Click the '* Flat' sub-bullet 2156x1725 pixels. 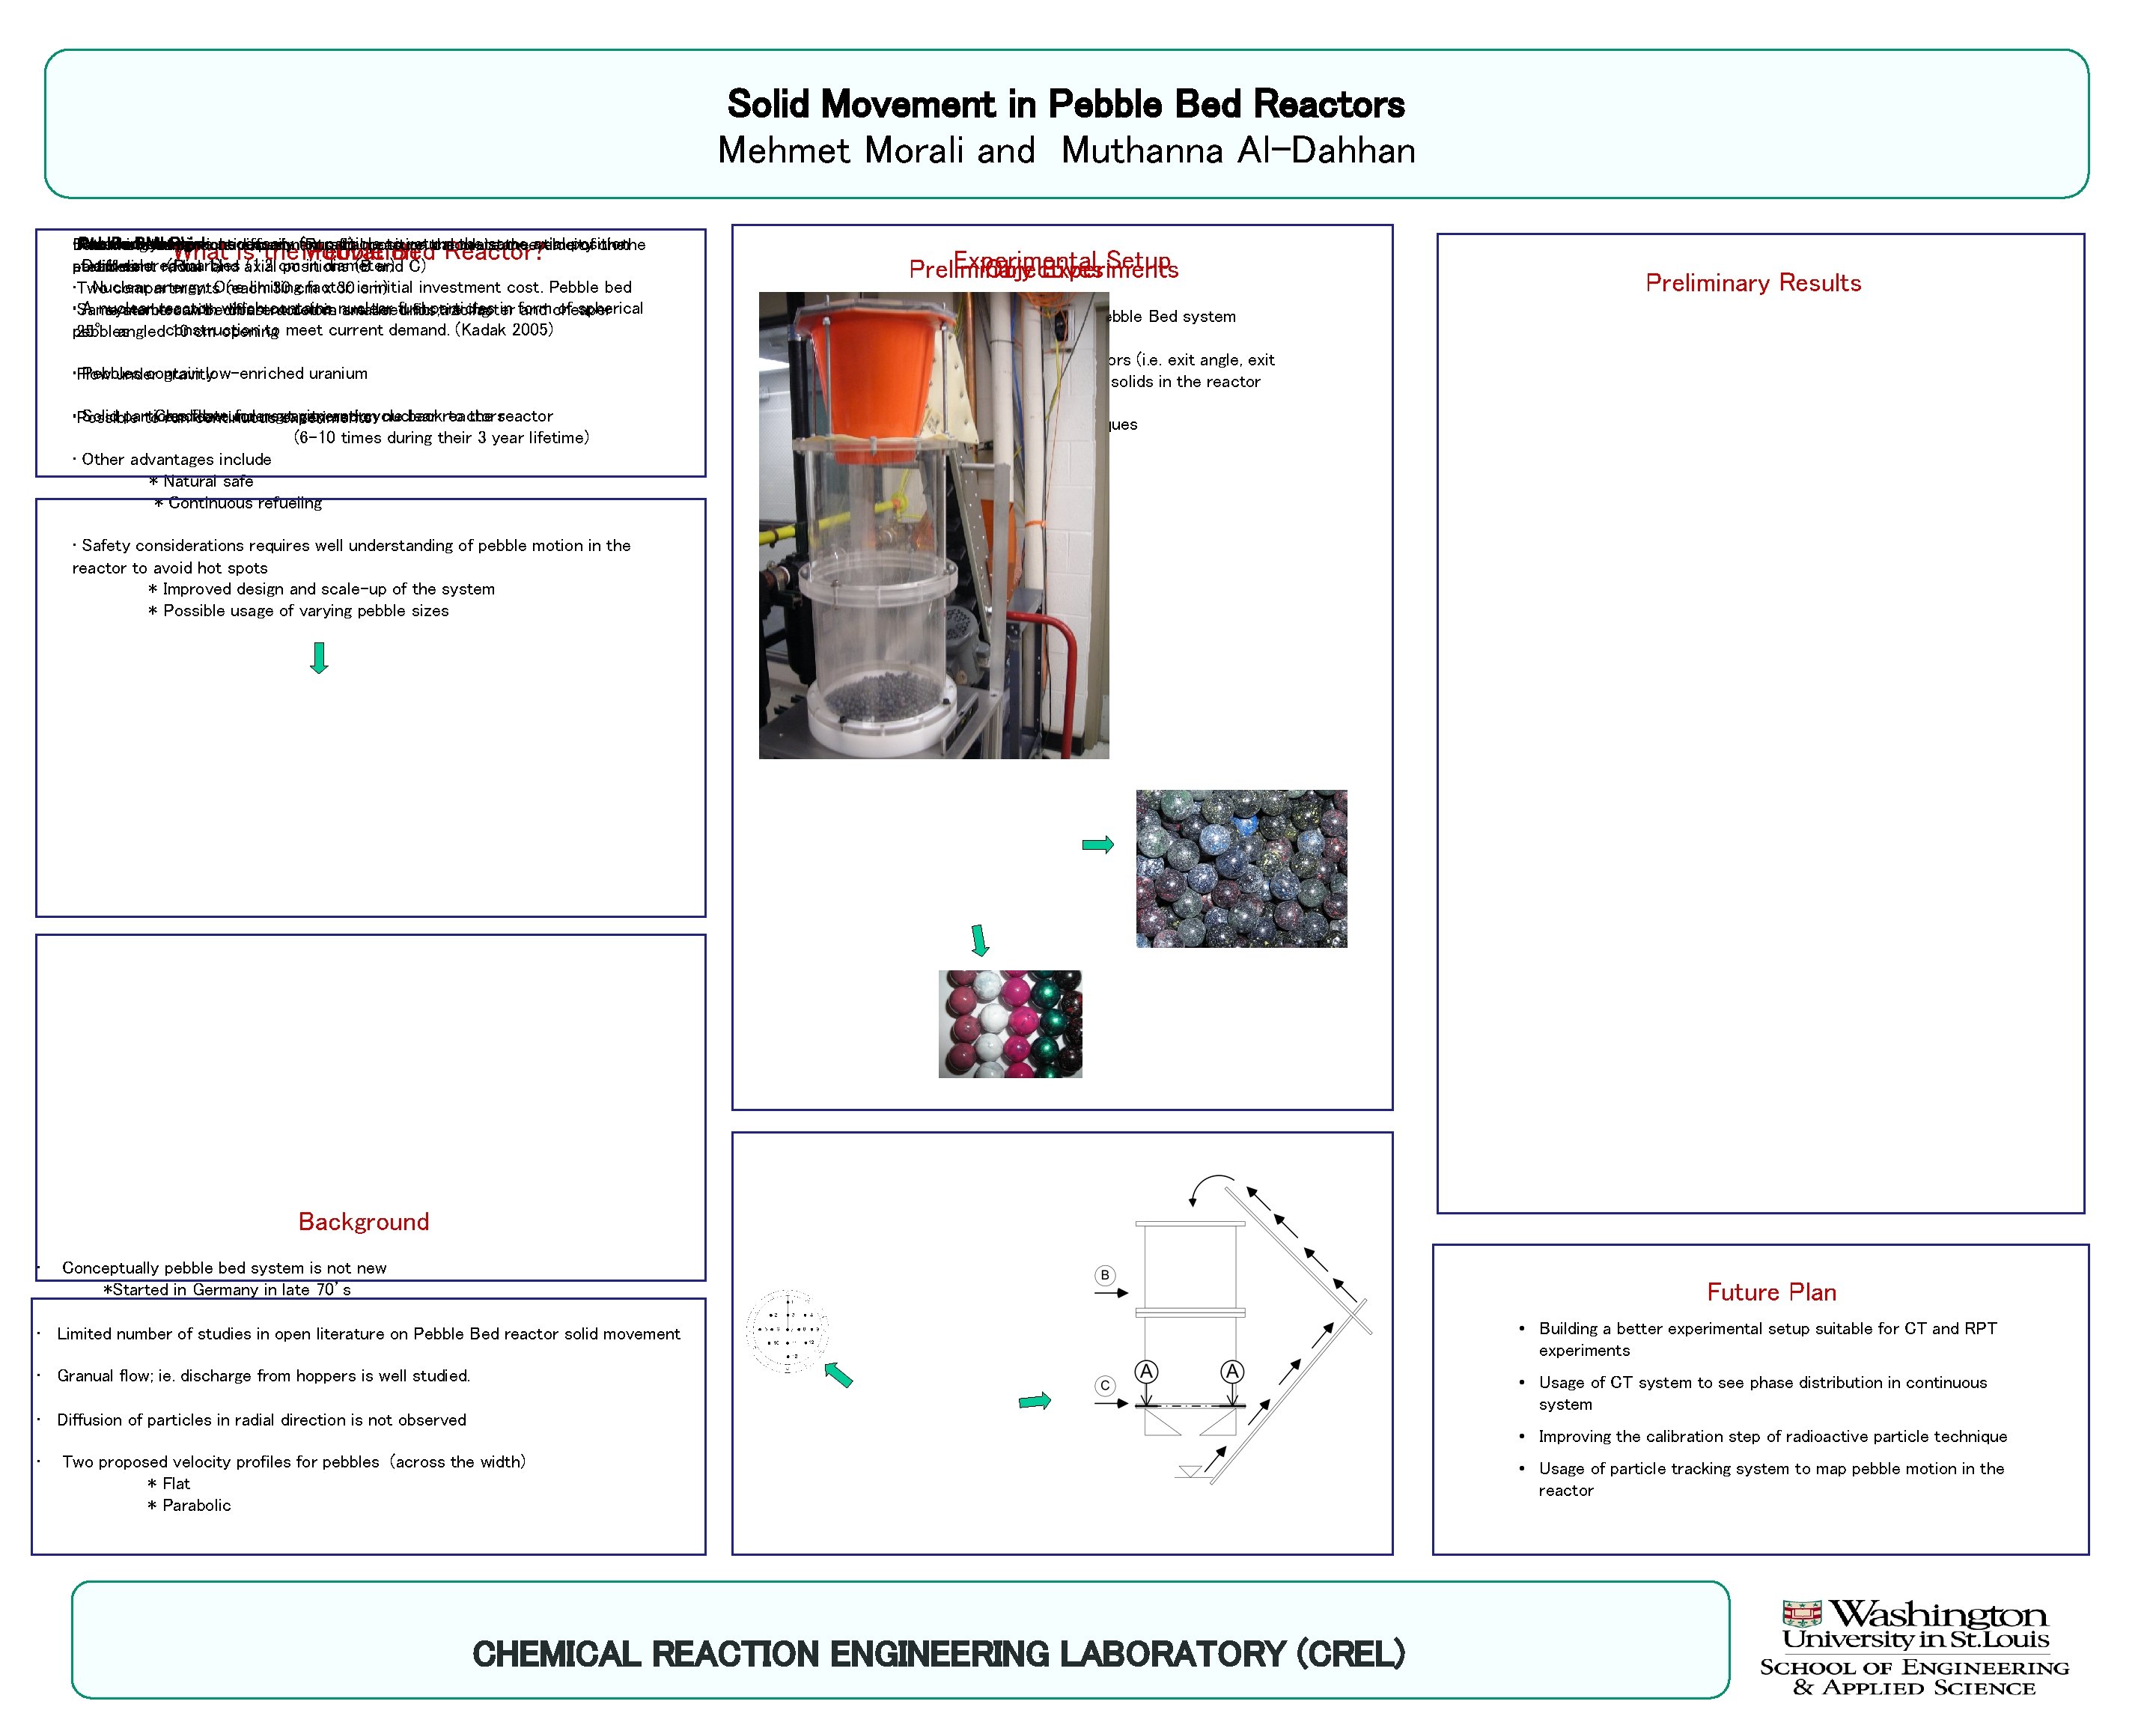168,1484
